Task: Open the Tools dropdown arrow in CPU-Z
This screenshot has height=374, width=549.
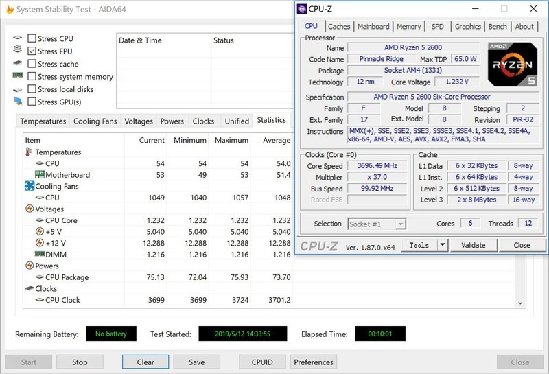Action: (x=442, y=245)
